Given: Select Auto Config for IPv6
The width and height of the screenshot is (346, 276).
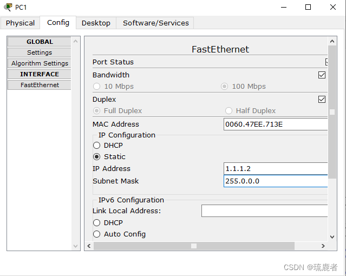Looking at the screenshot, I should coord(96,234).
